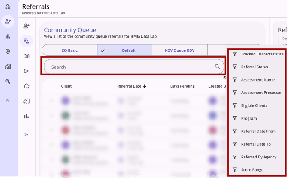Pick the Referred By Agency filter
The width and height of the screenshot is (287, 178).
pos(258,157)
